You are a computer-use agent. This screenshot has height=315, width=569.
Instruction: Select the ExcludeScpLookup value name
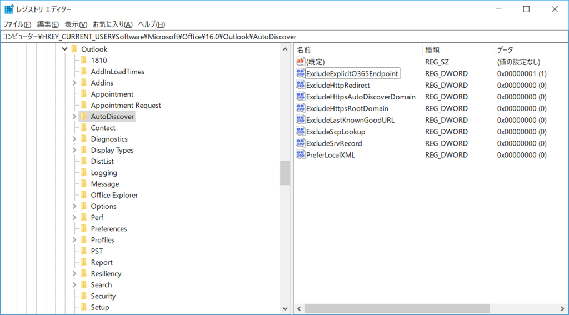[336, 132]
